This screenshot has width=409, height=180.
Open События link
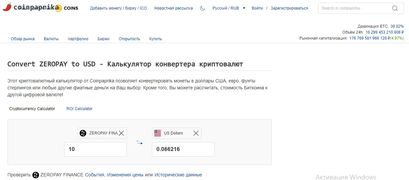tap(95, 175)
